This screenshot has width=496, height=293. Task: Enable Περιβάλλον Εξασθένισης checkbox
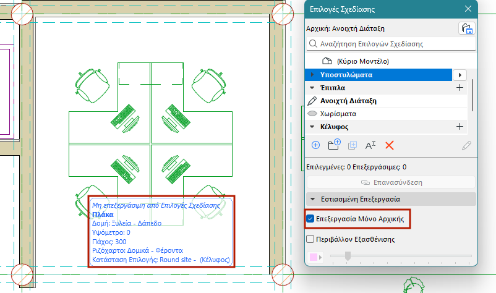point(310,239)
